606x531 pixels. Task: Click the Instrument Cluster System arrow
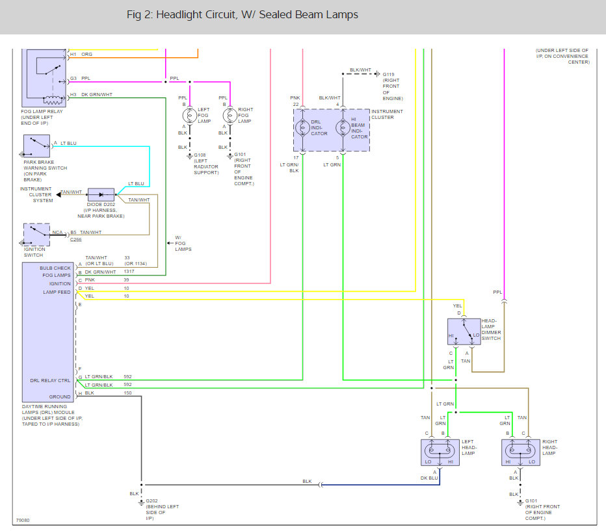click(x=59, y=194)
